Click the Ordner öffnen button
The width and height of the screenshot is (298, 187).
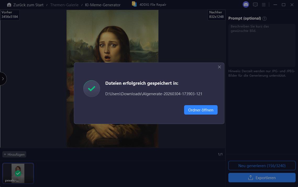click(201, 110)
